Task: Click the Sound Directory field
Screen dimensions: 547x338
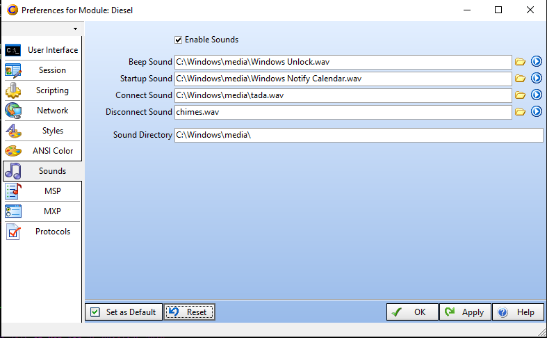Action: tap(359, 135)
